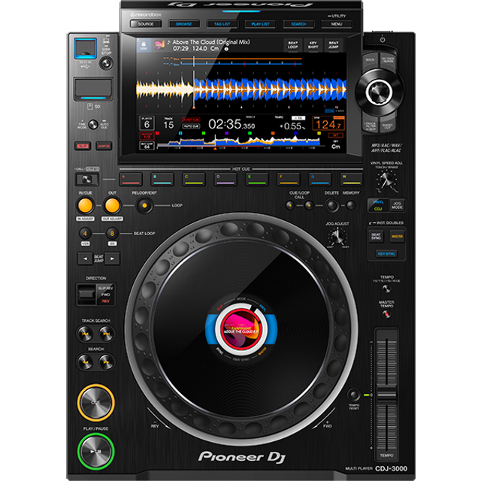Hit the cue DELETE button
481x481 pixels.
click(331, 205)
